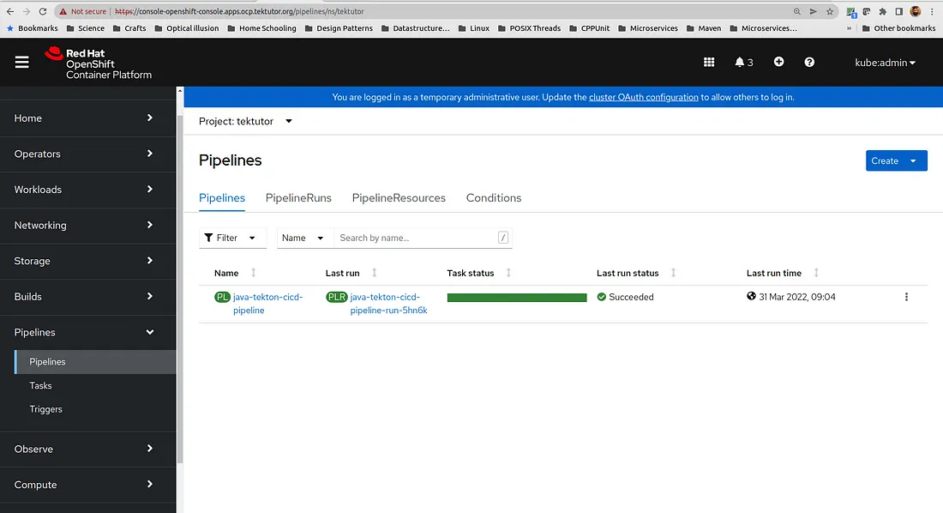Click the globe icon beside last run time

[751, 296]
